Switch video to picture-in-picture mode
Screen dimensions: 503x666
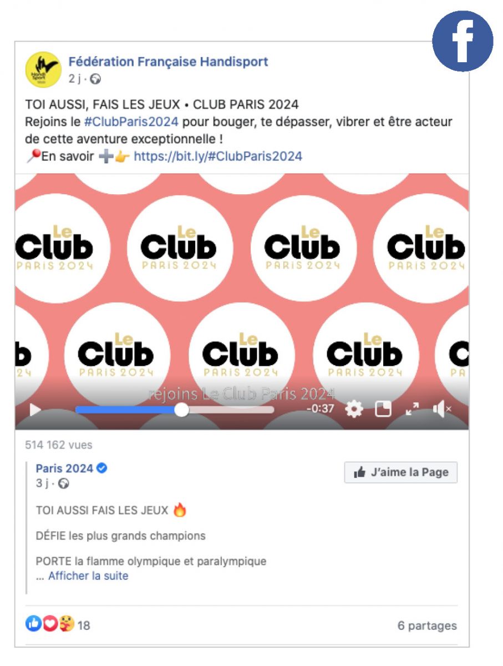383,410
